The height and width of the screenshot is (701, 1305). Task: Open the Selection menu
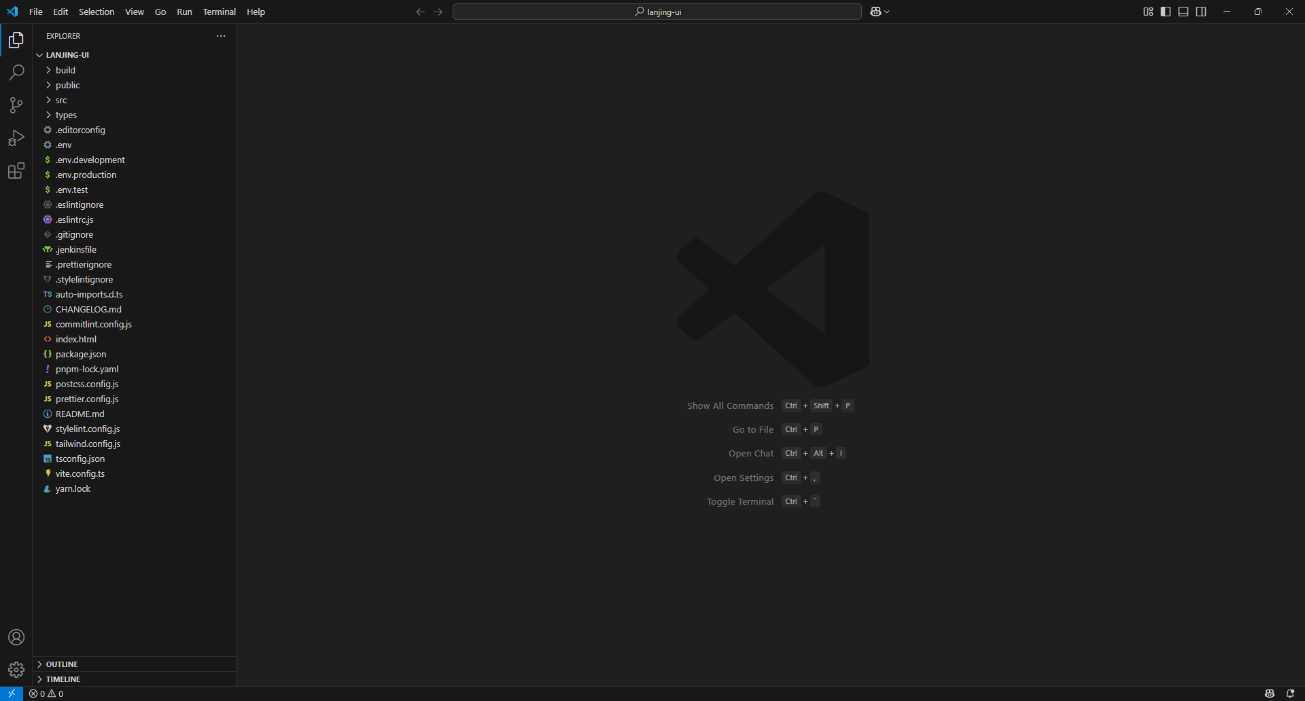[97, 12]
